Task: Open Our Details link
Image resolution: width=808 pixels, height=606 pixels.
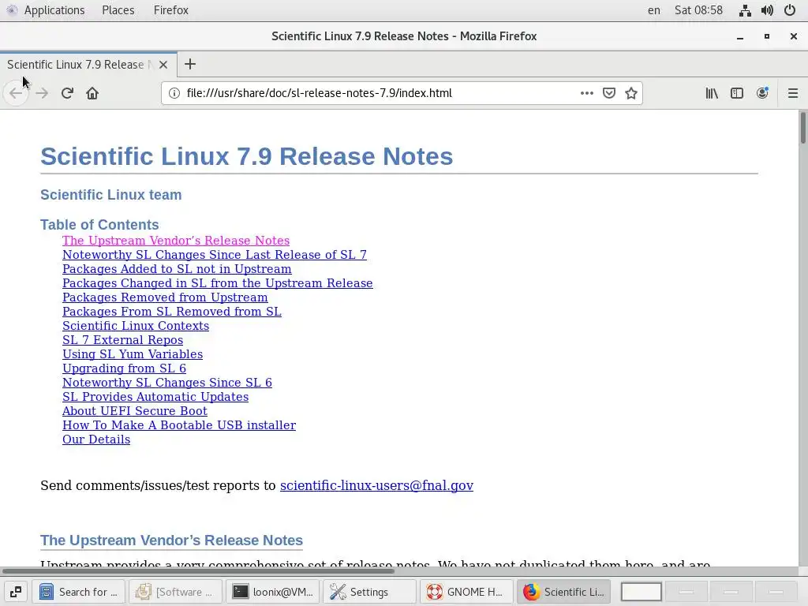Action: pyautogui.click(x=95, y=440)
